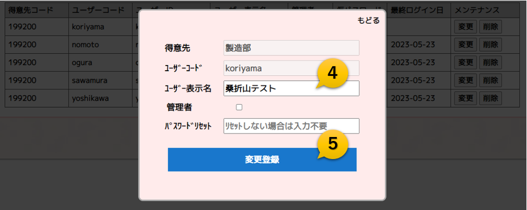Click the パスワードリセット label in dialog
Image resolution: width=527 pixels, height=210 pixels.
coord(188,126)
